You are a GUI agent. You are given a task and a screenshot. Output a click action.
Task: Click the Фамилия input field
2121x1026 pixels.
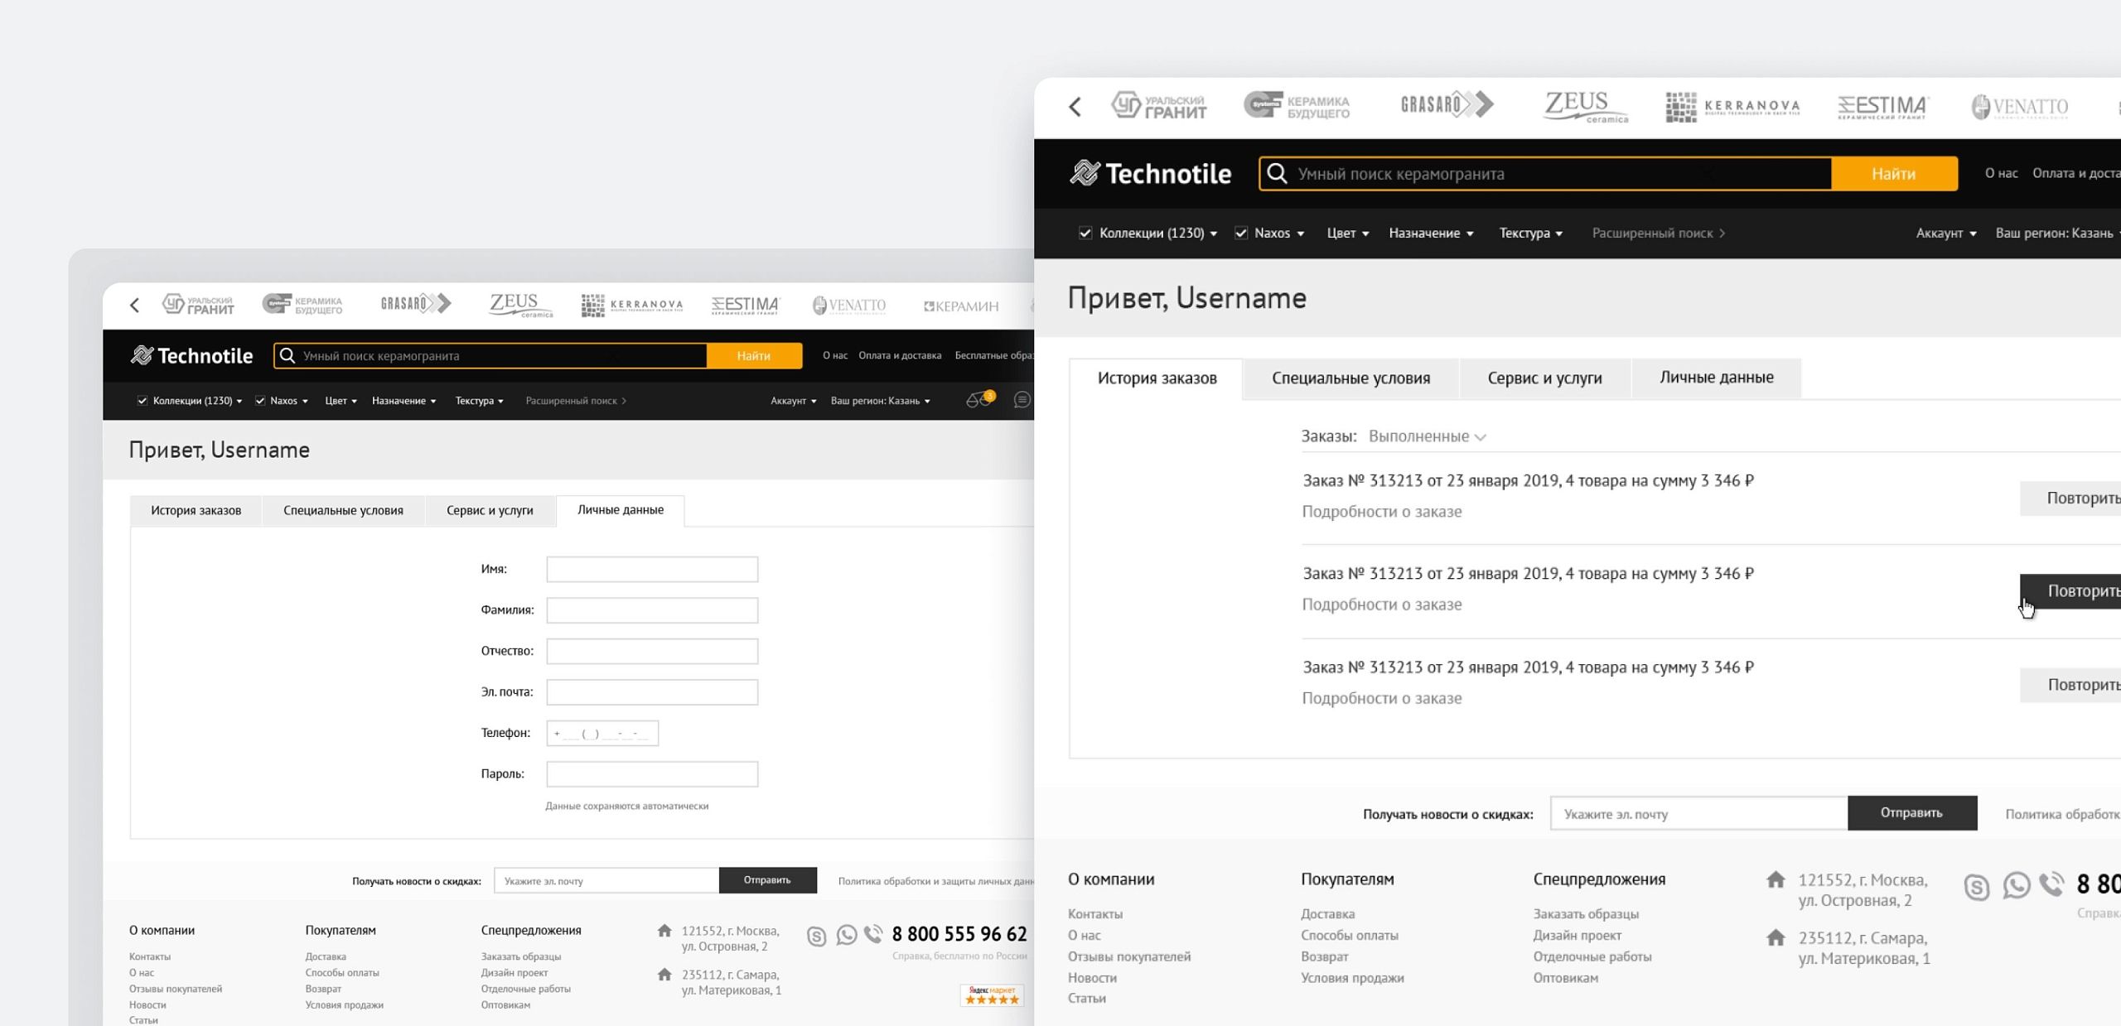point(652,610)
